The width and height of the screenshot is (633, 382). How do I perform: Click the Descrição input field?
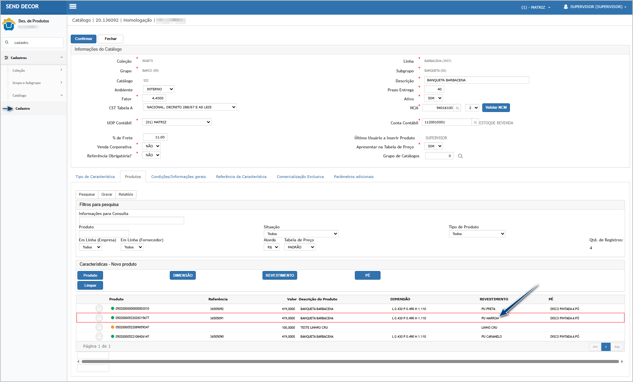(476, 80)
